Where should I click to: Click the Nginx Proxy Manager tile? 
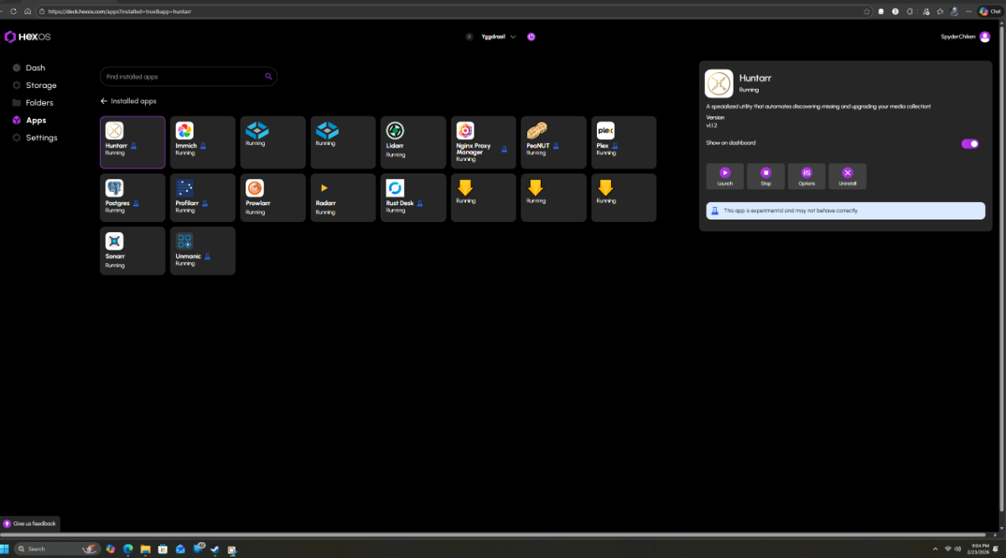point(483,142)
